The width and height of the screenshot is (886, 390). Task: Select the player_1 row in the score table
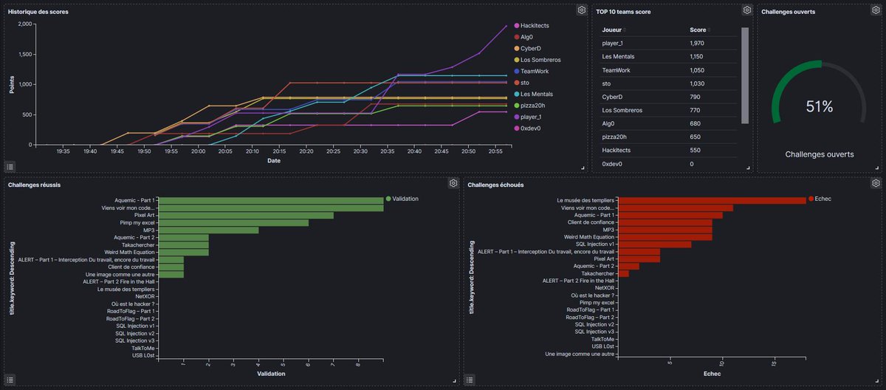pos(668,43)
